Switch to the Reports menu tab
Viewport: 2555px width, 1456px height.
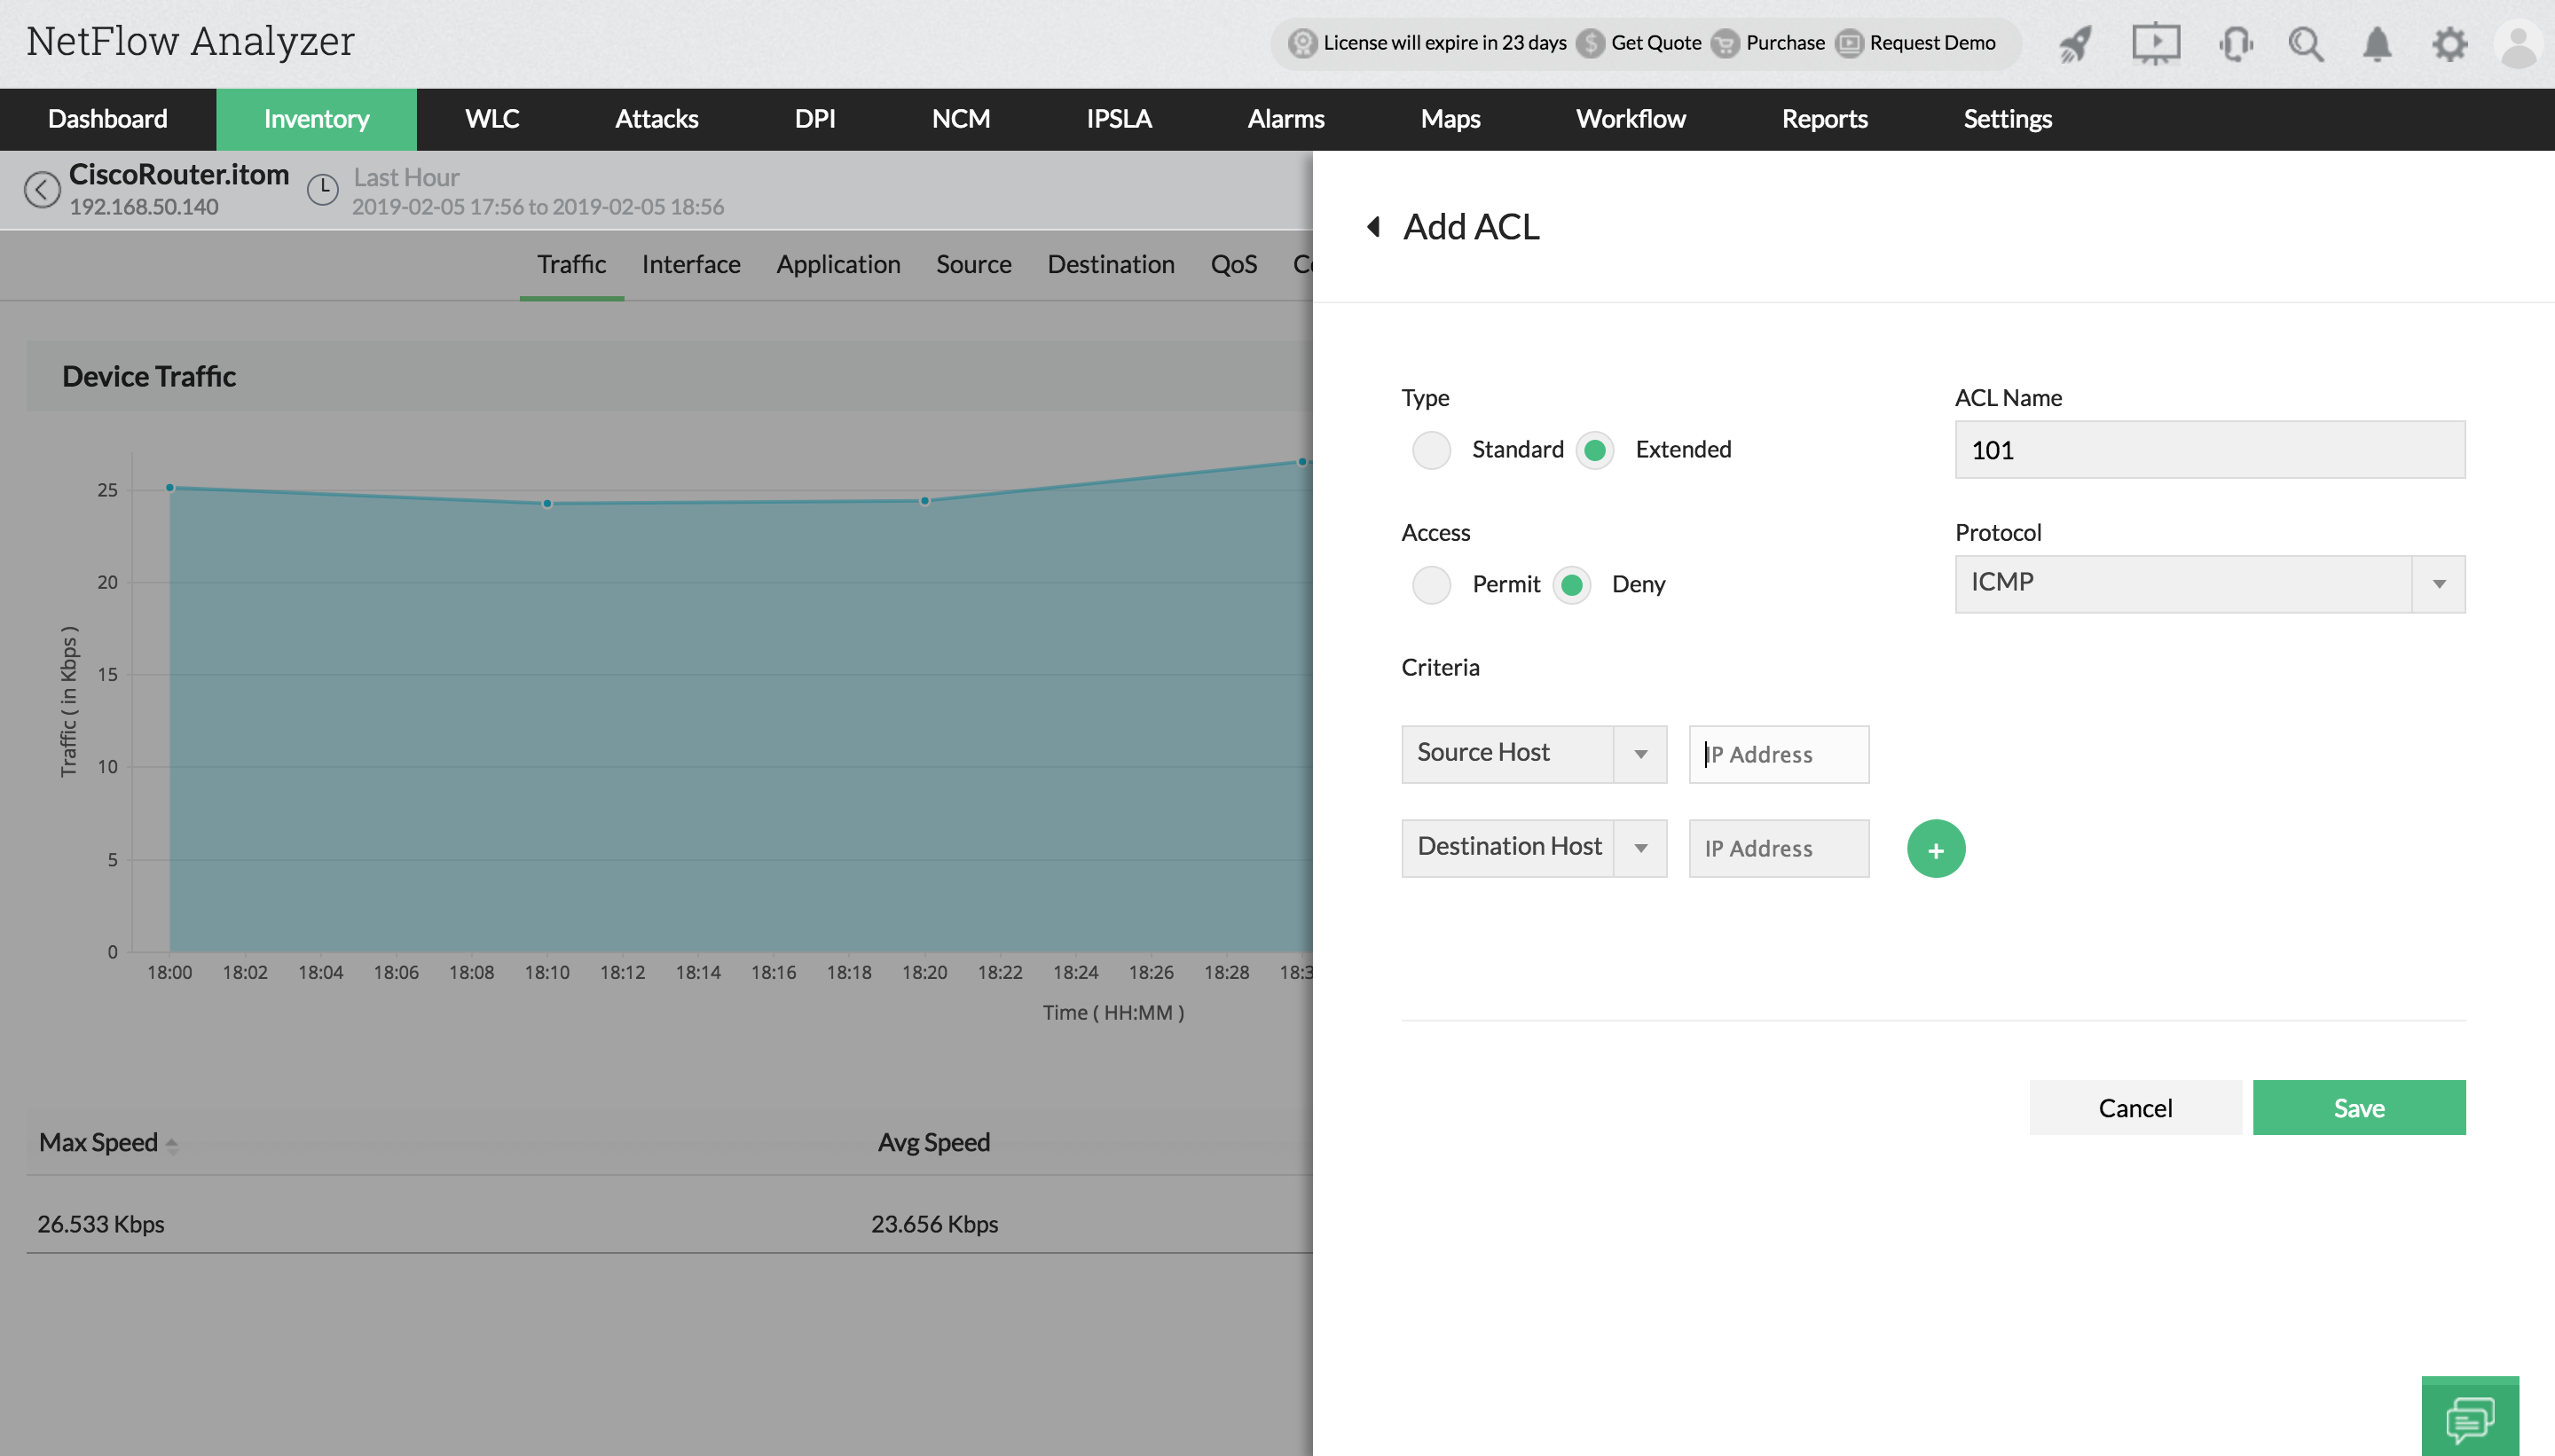[1824, 119]
